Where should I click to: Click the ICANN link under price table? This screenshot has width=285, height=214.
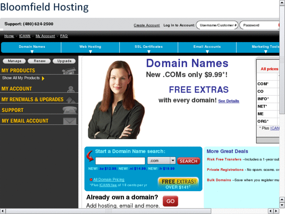tap(275, 128)
